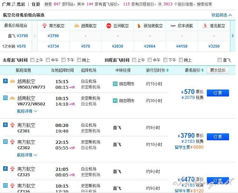238x193 pixels.
Task: Click the AirAsia red logo in the filter header
Action: click(x=109, y=26)
